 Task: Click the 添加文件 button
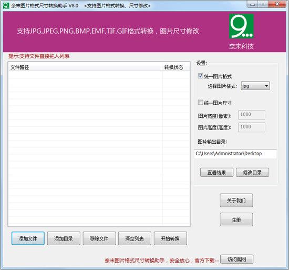tap(28, 238)
